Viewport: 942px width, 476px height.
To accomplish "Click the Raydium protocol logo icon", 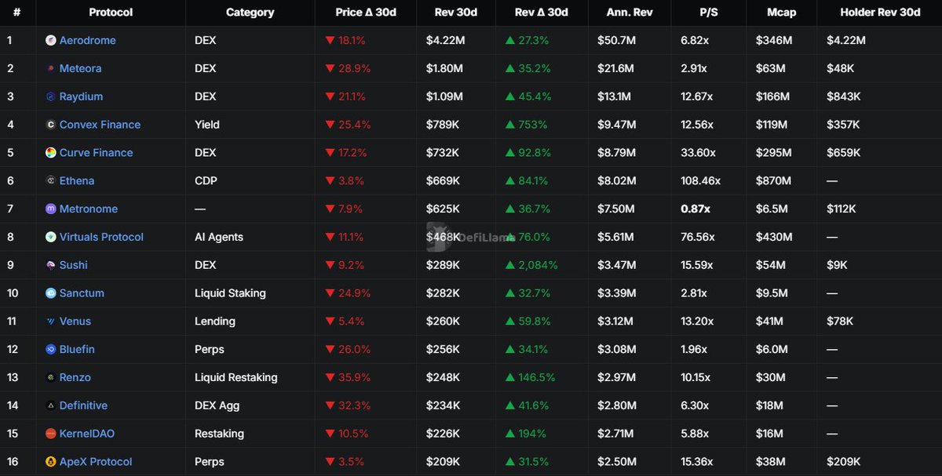I will 51,97.
